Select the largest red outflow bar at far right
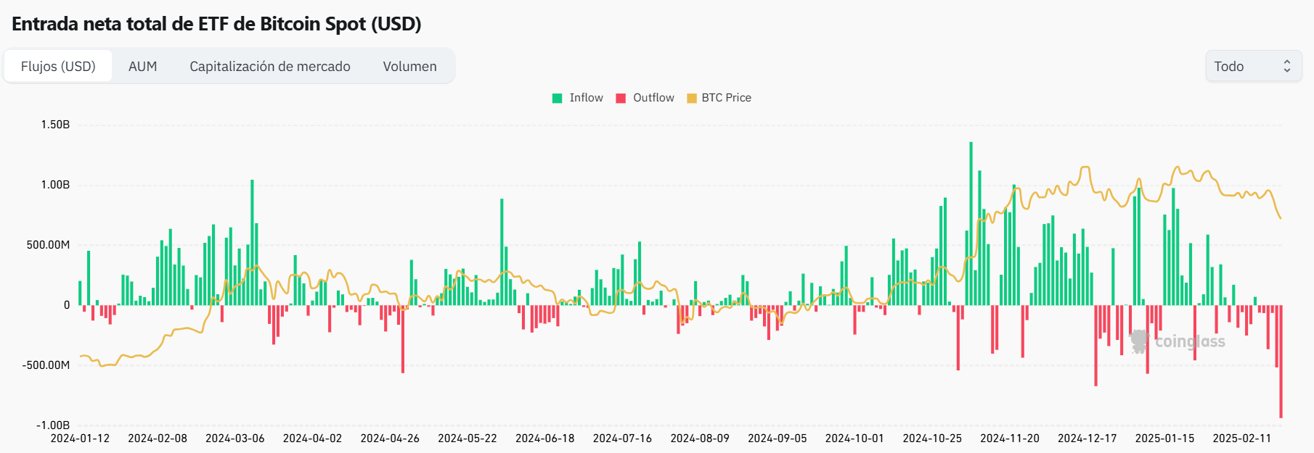 1281,362
